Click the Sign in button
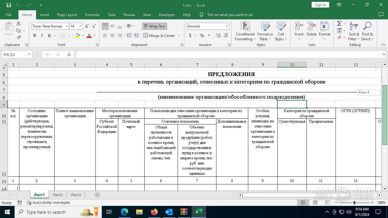The height and width of the screenshot is (218, 388). 320,5
